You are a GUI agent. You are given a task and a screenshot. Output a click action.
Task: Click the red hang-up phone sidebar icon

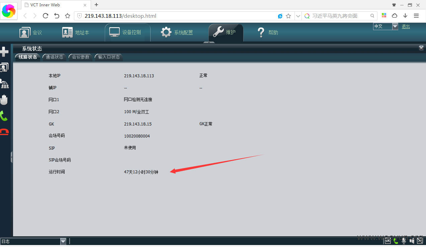tap(4, 132)
